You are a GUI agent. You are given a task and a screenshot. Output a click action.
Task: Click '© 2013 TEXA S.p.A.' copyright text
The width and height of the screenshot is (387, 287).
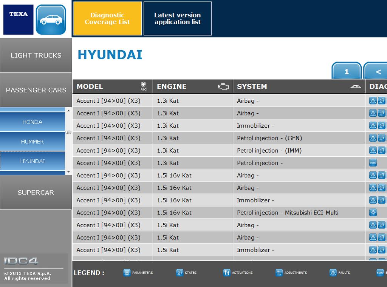28,273
